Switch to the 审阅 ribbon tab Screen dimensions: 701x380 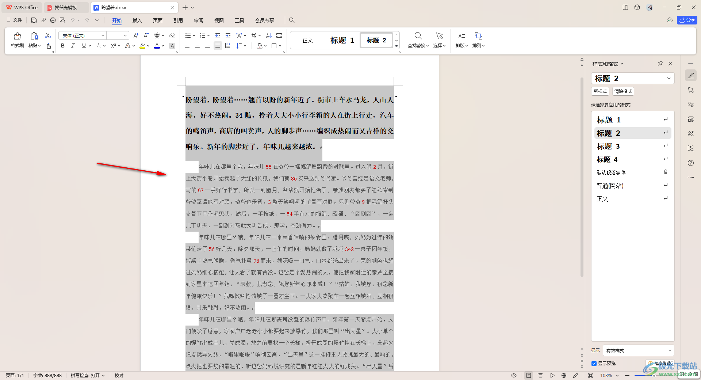[x=198, y=20]
